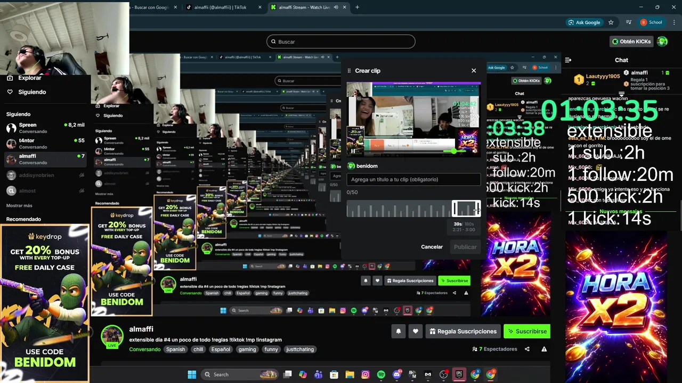Grab the Crear clip dialog drag handle

(x=350, y=71)
